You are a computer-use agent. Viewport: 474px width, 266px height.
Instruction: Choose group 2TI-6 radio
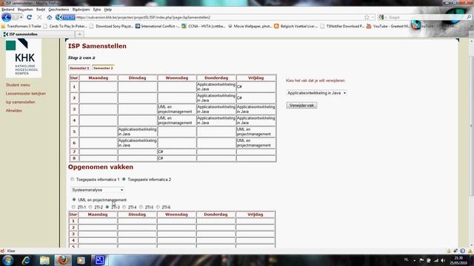point(158,207)
